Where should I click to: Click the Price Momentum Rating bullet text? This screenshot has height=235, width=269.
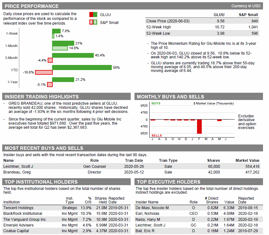pyautogui.click(x=203, y=45)
